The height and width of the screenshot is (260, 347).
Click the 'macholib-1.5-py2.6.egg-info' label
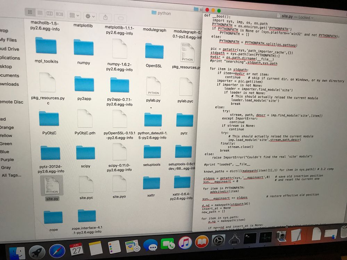click(45, 26)
